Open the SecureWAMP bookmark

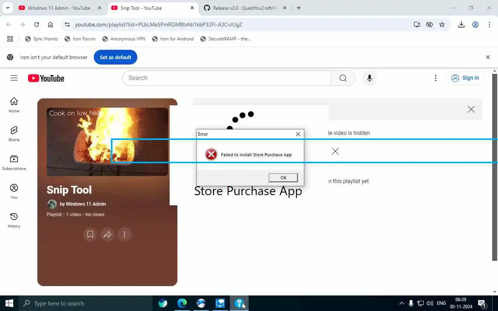point(226,39)
